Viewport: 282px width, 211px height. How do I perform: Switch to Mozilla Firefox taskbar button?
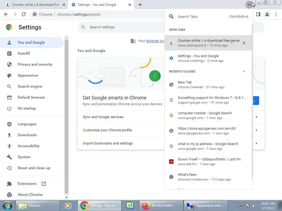161,206
